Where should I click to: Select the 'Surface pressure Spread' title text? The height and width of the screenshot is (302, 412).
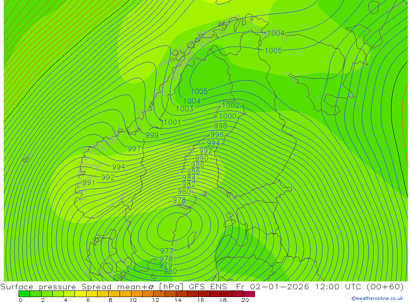click(x=56, y=286)
